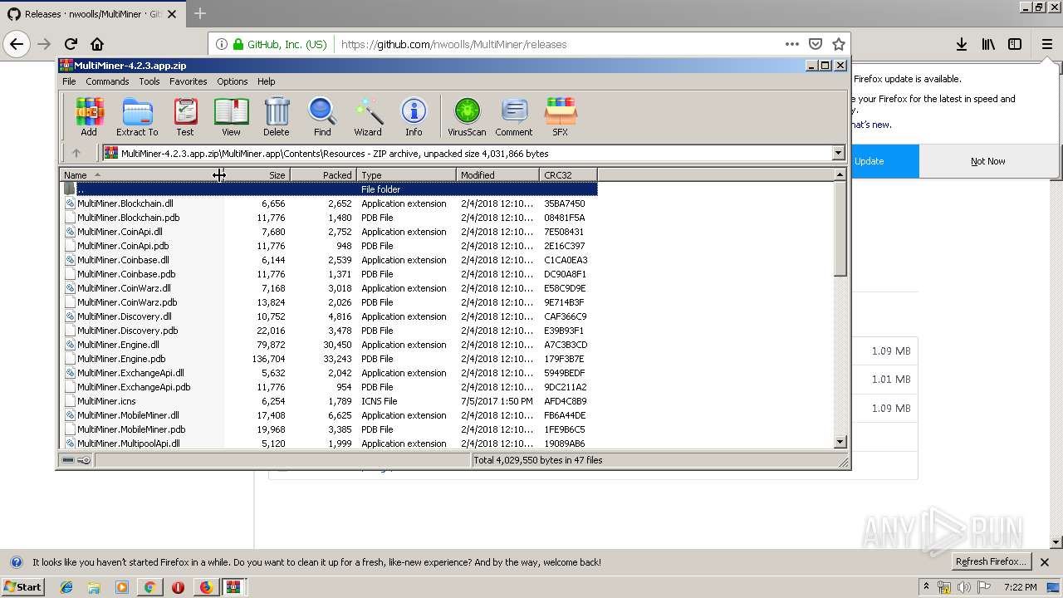
Task: Open Firefox hamburger menu
Action: (1046, 44)
